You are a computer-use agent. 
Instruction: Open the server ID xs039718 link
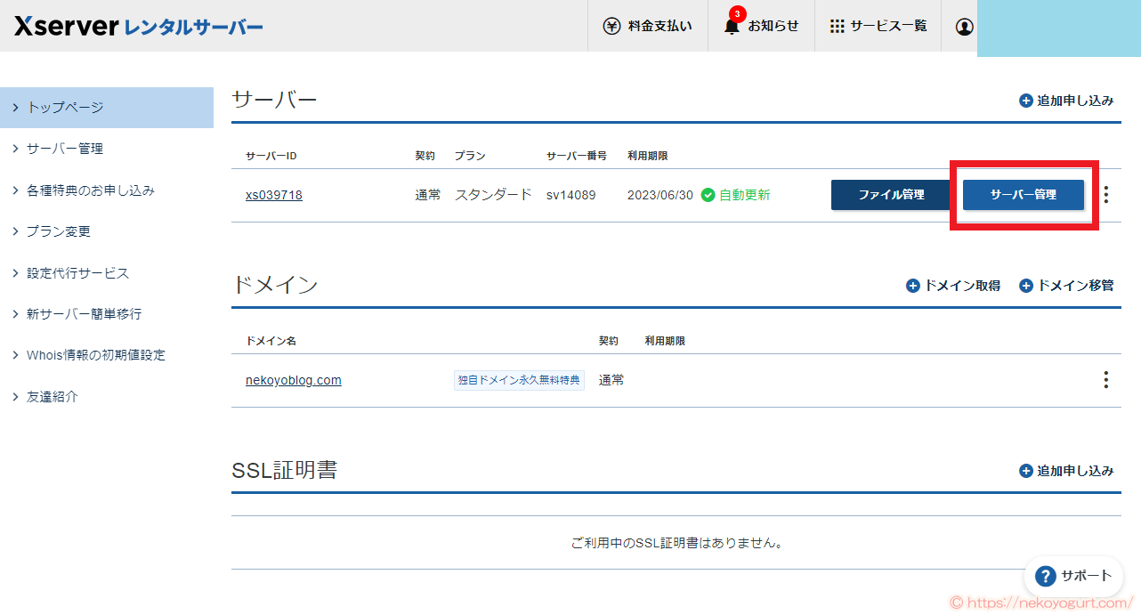[273, 194]
